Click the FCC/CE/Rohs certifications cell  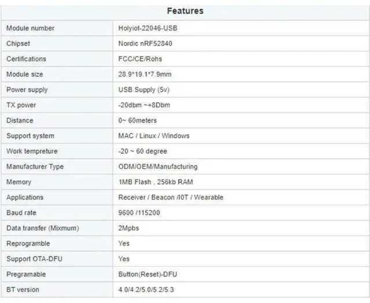(x=139, y=59)
